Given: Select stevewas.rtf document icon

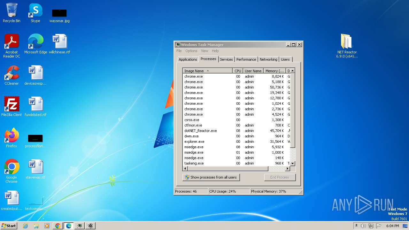Looking at the screenshot, I should tap(35, 169).
